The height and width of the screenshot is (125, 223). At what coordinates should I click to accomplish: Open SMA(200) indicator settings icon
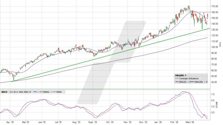point(207,82)
